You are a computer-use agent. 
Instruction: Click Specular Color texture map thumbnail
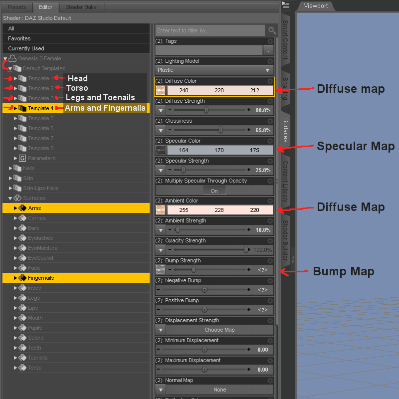tap(161, 150)
